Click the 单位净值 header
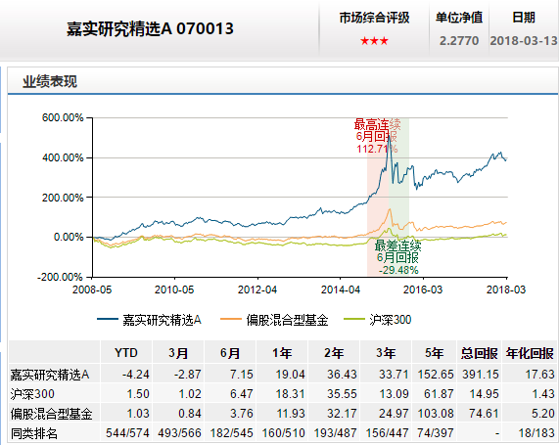The height and width of the screenshot is (445, 559). (x=459, y=18)
